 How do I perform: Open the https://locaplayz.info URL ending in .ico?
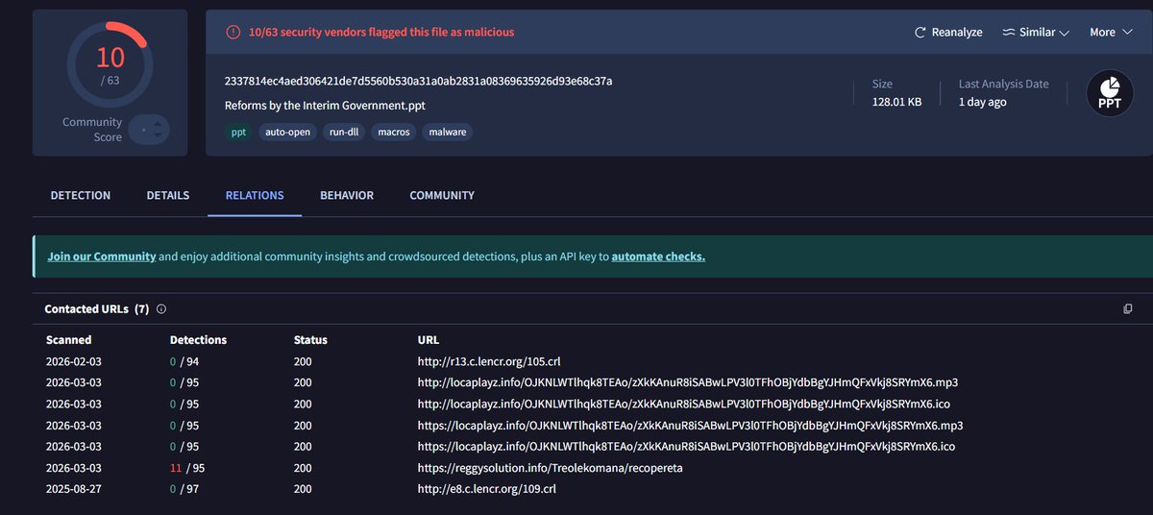pos(686,446)
